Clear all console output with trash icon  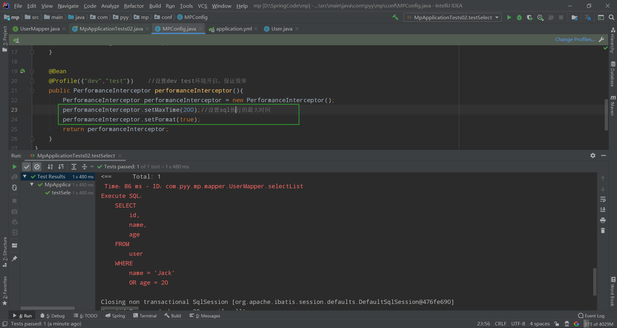603,231
